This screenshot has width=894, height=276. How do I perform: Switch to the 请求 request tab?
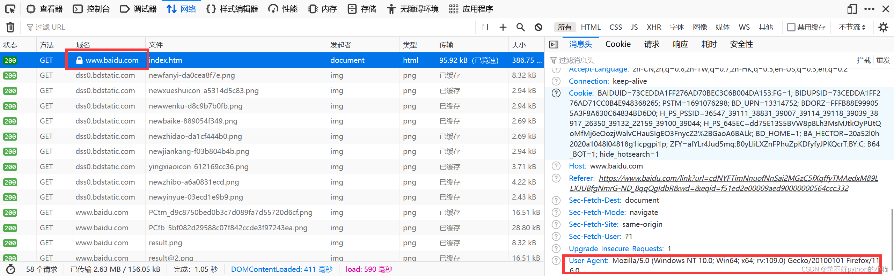(652, 45)
